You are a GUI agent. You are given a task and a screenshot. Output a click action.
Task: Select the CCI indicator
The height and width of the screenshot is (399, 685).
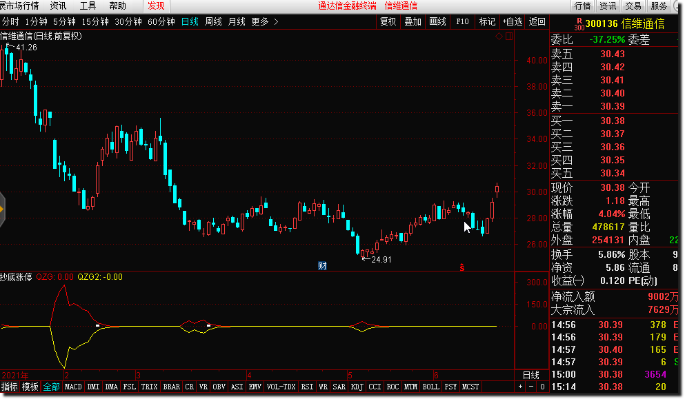coord(375,387)
